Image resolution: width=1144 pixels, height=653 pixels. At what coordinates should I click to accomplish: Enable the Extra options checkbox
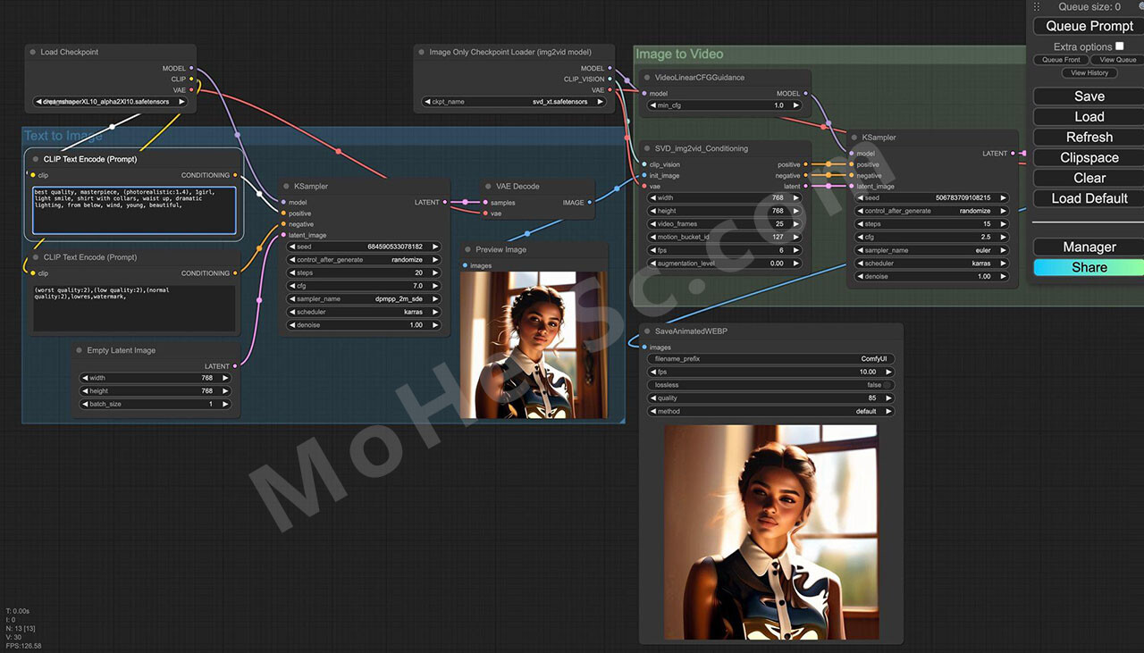[1119, 46]
